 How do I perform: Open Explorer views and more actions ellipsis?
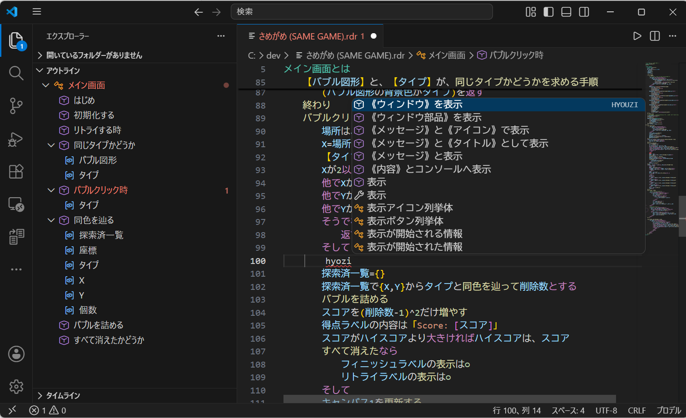(221, 36)
